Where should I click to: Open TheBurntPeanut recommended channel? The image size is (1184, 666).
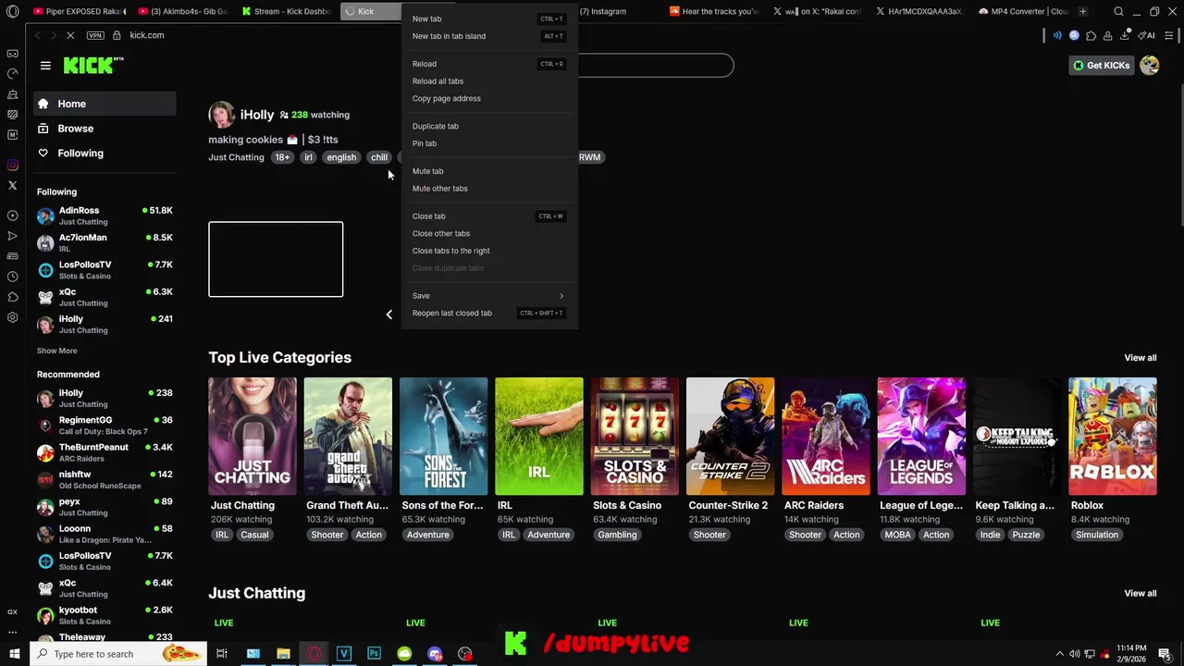point(105,452)
